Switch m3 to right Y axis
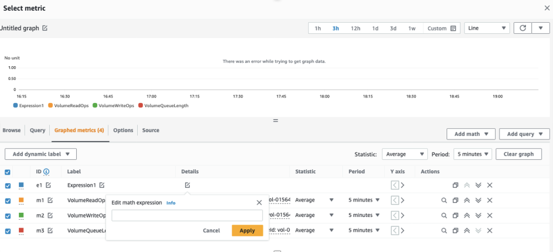 click(x=403, y=230)
